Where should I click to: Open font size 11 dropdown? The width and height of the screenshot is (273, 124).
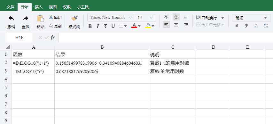click(145, 18)
